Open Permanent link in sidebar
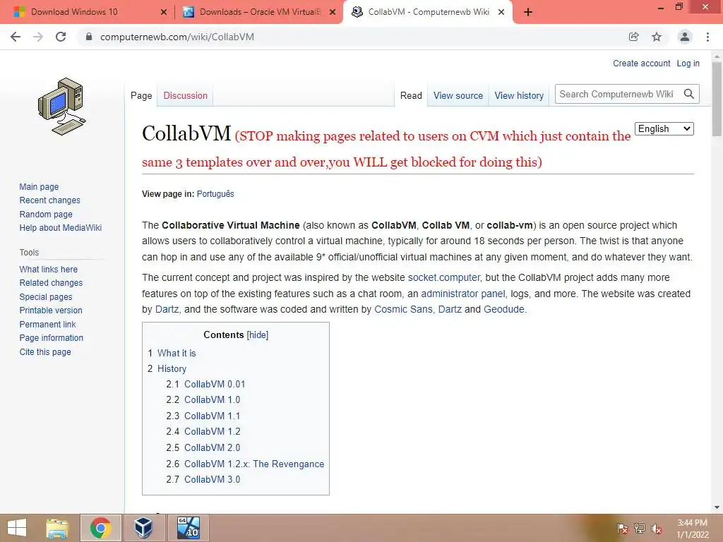This screenshot has height=542, width=723. pyautogui.click(x=47, y=324)
